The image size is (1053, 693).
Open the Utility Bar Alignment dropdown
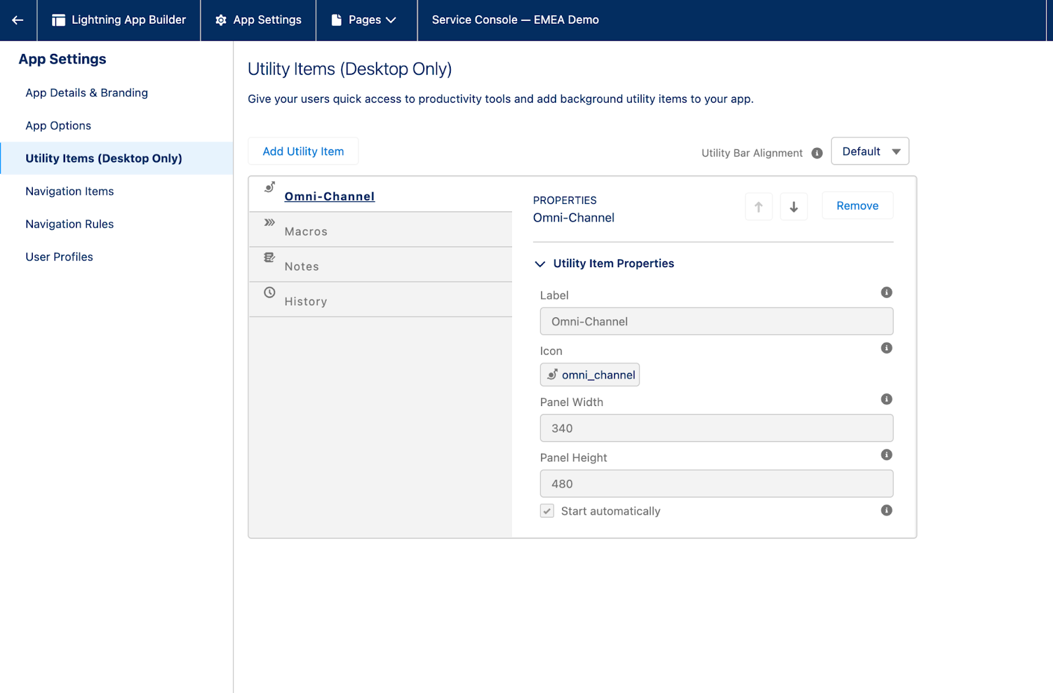pyautogui.click(x=869, y=151)
